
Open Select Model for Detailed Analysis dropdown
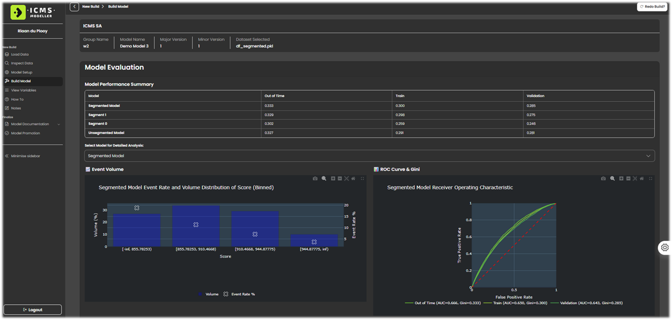pyautogui.click(x=369, y=156)
